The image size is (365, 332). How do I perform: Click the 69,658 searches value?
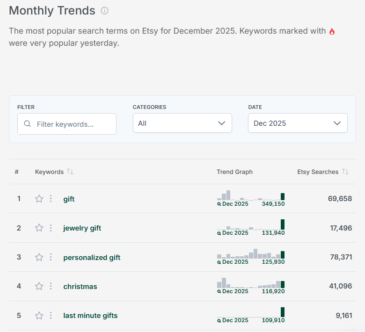340,198
